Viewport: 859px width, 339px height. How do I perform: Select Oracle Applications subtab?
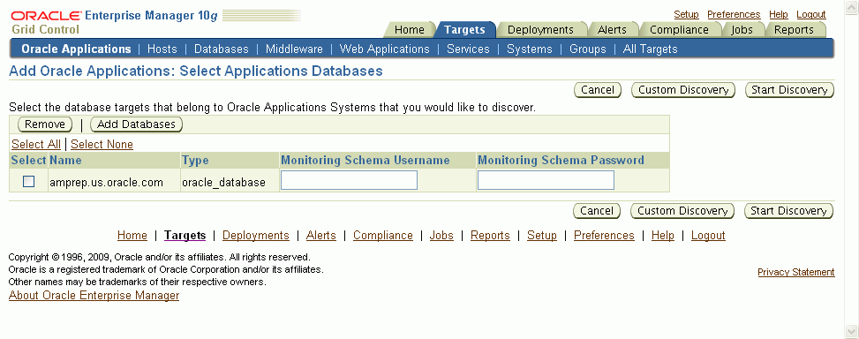tap(76, 49)
